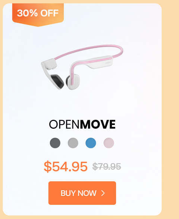Click the OFF text in the discount badge
Screen dimensions: 179x219
(x=50, y=13)
